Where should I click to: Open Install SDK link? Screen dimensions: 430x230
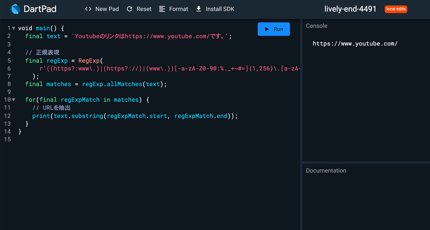(215, 9)
